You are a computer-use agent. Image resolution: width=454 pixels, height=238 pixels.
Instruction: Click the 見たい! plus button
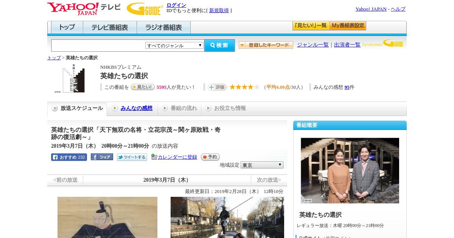coord(143,87)
